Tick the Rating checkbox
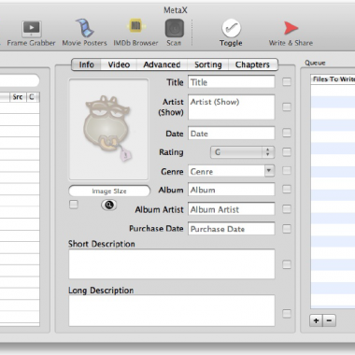This screenshot has width=355, height=355. tap(287, 152)
